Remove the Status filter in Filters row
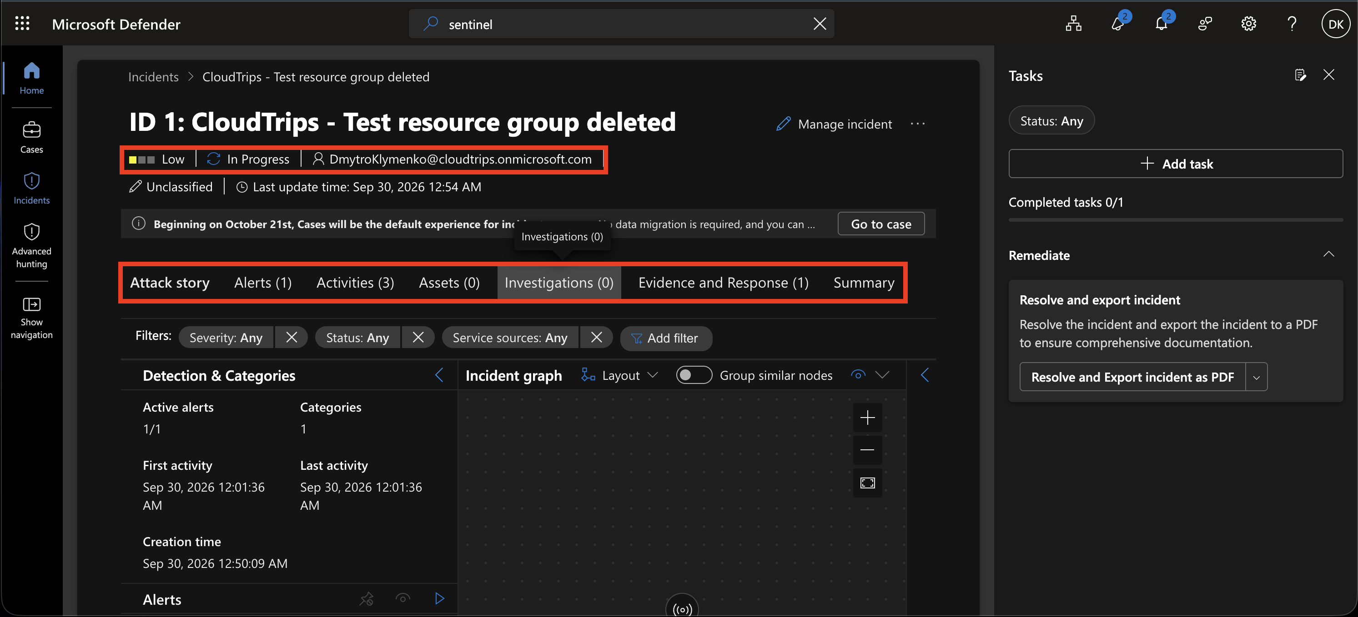Viewport: 1358px width, 617px height. click(417, 338)
